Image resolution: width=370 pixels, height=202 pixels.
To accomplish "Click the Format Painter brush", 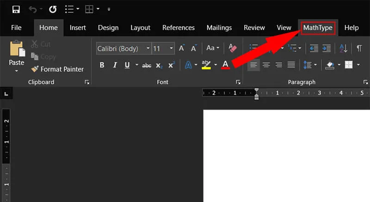I will tap(57, 69).
